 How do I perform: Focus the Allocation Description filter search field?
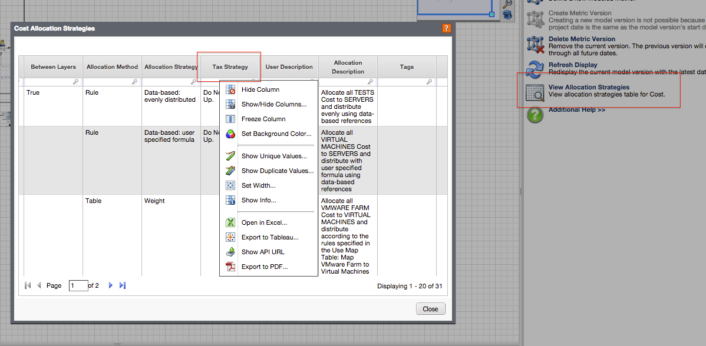point(348,82)
